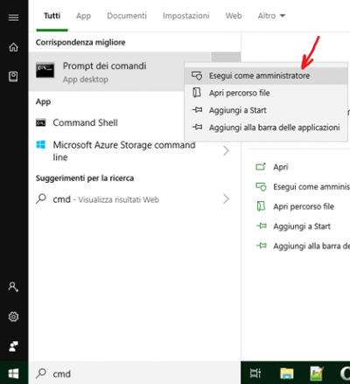Click the magnifier icon in search box
350x384 pixels.
point(41,374)
